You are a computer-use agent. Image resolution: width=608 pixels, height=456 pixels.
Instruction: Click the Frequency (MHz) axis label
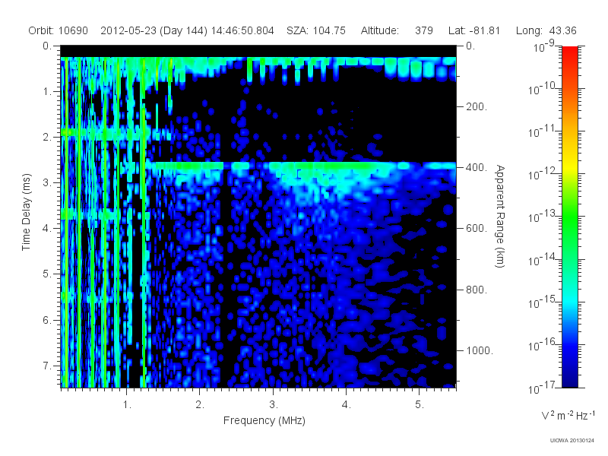pyautogui.click(x=264, y=421)
